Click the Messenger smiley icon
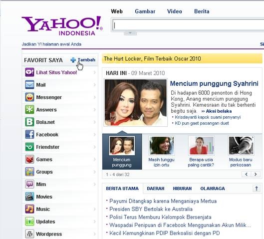Screen dimensions: 264x239 click(29, 97)
